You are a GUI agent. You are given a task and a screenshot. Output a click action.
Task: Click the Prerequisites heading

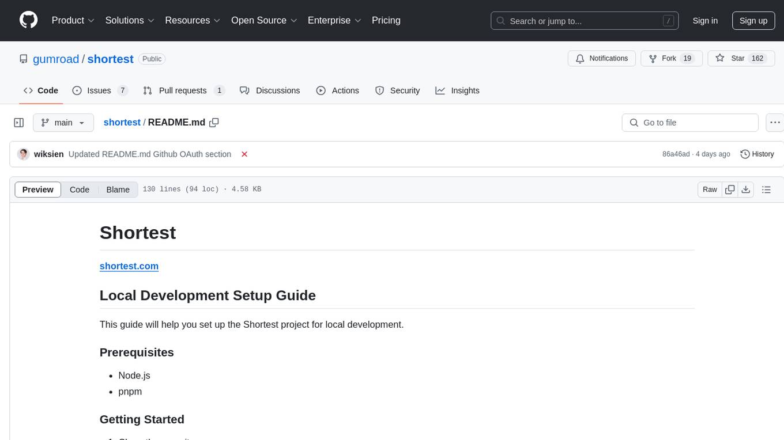click(x=137, y=352)
